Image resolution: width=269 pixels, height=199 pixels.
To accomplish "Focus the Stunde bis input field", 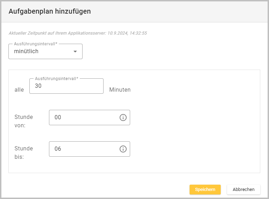I will (84, 149).
